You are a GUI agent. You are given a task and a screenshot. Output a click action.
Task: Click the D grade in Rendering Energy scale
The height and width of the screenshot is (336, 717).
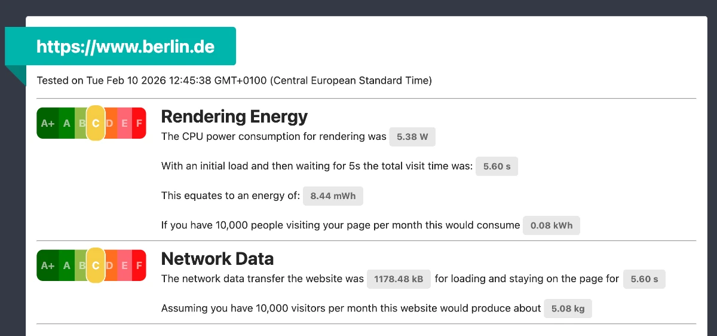coord(110,123)
